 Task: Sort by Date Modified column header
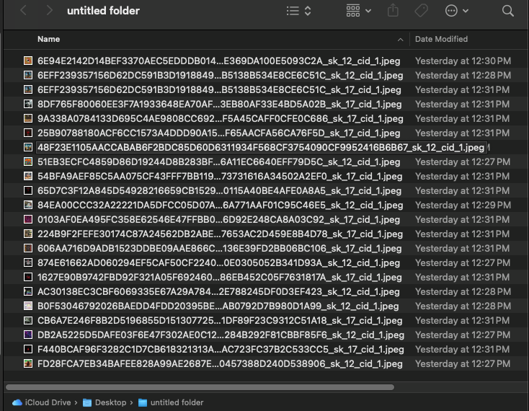[x=441, y=39]
